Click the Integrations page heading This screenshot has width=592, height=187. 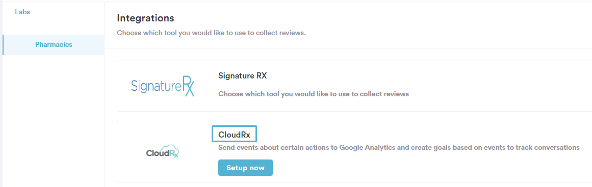coord(145,18)
